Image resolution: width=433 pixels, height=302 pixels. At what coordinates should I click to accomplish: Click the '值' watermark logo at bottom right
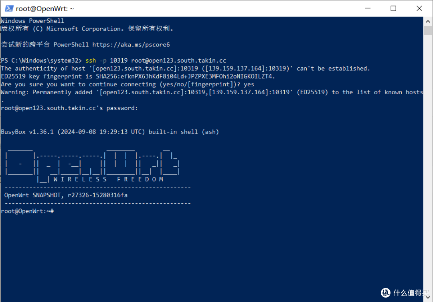coord(385,293)
